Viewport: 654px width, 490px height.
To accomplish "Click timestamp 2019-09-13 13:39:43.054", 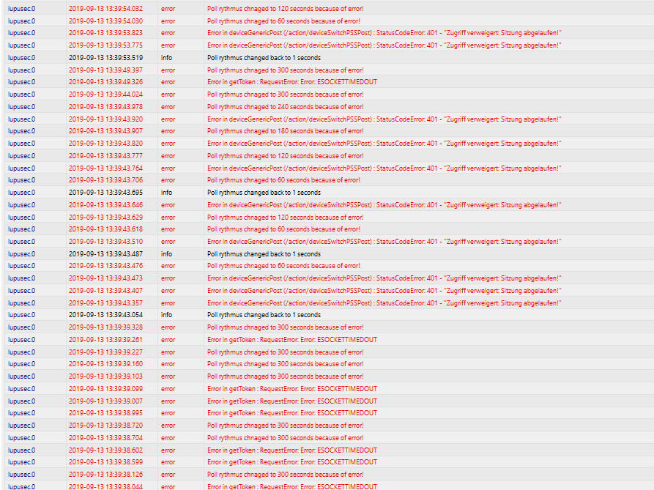I will [105, 315].
